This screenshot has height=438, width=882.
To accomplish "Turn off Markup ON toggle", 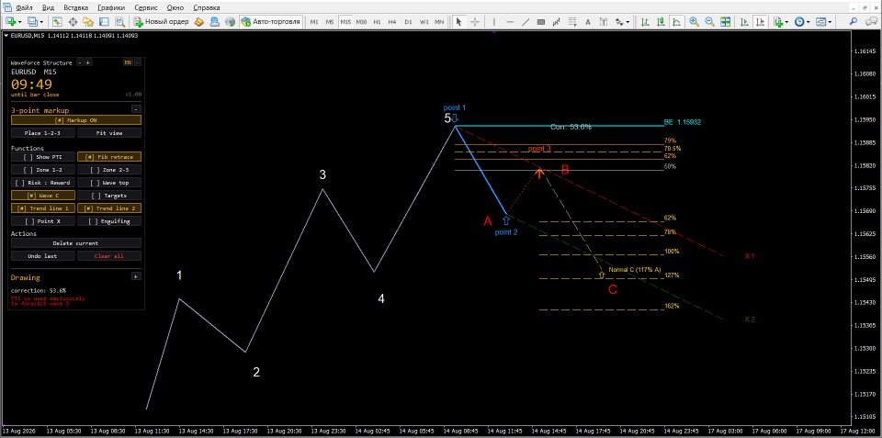I will point(76,120).
